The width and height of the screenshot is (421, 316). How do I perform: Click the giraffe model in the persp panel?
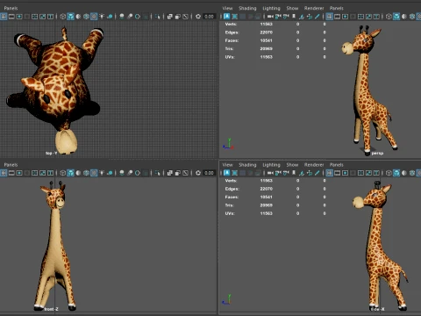369,90
